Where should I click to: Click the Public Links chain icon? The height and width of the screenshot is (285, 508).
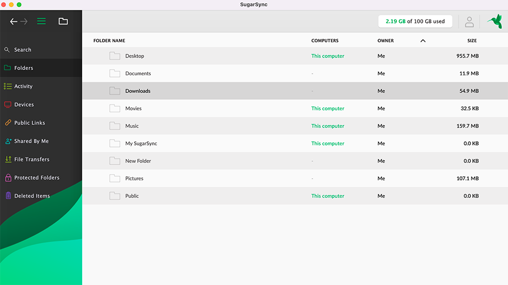click(8, 122)
